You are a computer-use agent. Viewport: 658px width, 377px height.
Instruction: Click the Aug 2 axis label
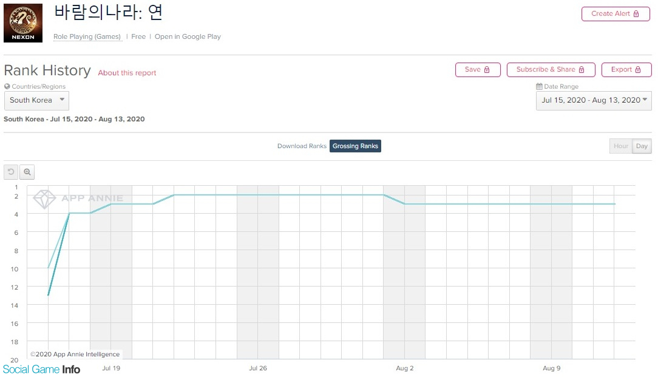404,368
